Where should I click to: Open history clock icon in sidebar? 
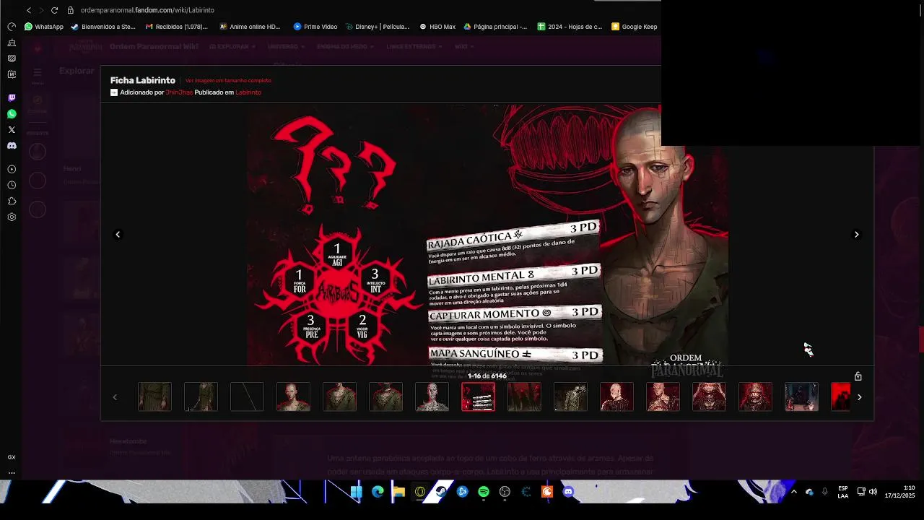pos(12,185)
